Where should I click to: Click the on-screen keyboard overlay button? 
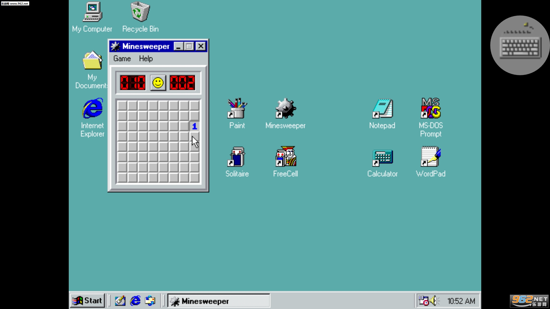(x=520, y=45)
